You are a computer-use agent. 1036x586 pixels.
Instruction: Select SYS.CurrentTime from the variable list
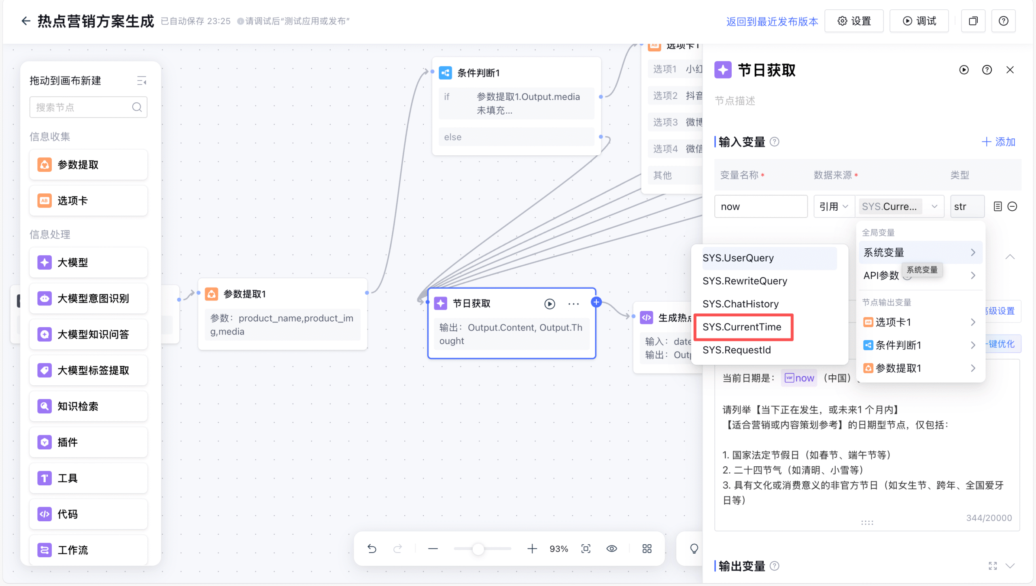coord(742,327)
